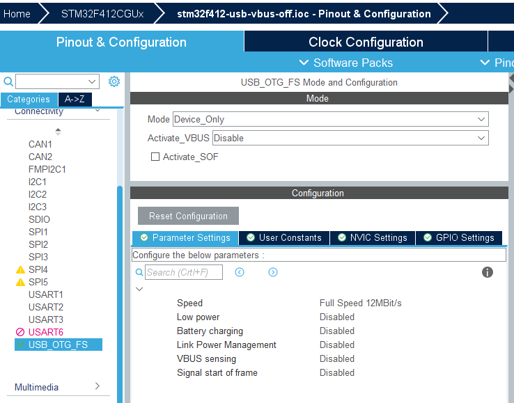Image resolution: width=514 pixels, height=403 pixels.
Task: Select the Pinout & Configuration tab
Action: [121, 42]
